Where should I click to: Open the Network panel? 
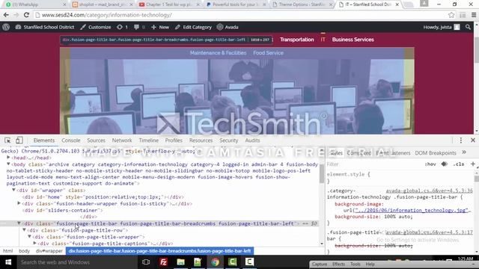[x=122, y=140]
